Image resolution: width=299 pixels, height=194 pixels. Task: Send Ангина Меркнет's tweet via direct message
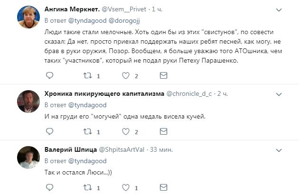tap(163, 75)
